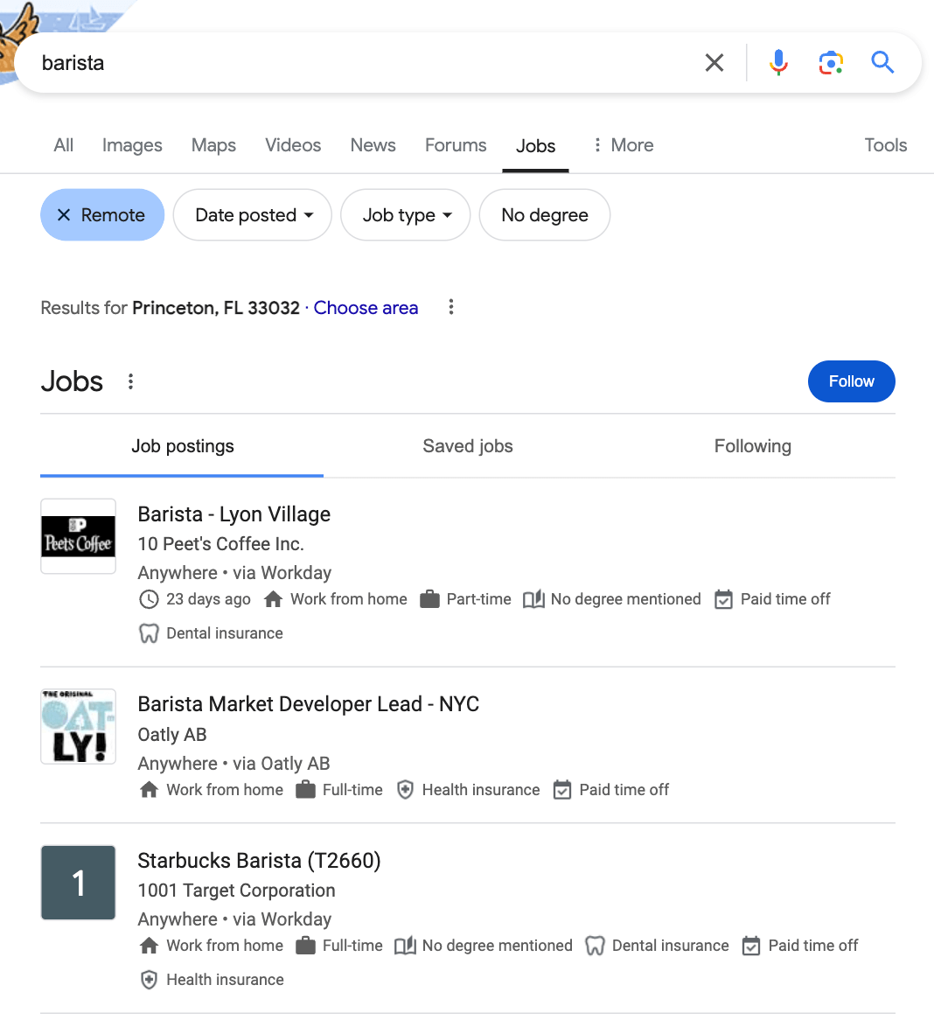This screenshot has height=1027, width=934.
Task: Start voice search with microphone icon
Action: (778, 63)
